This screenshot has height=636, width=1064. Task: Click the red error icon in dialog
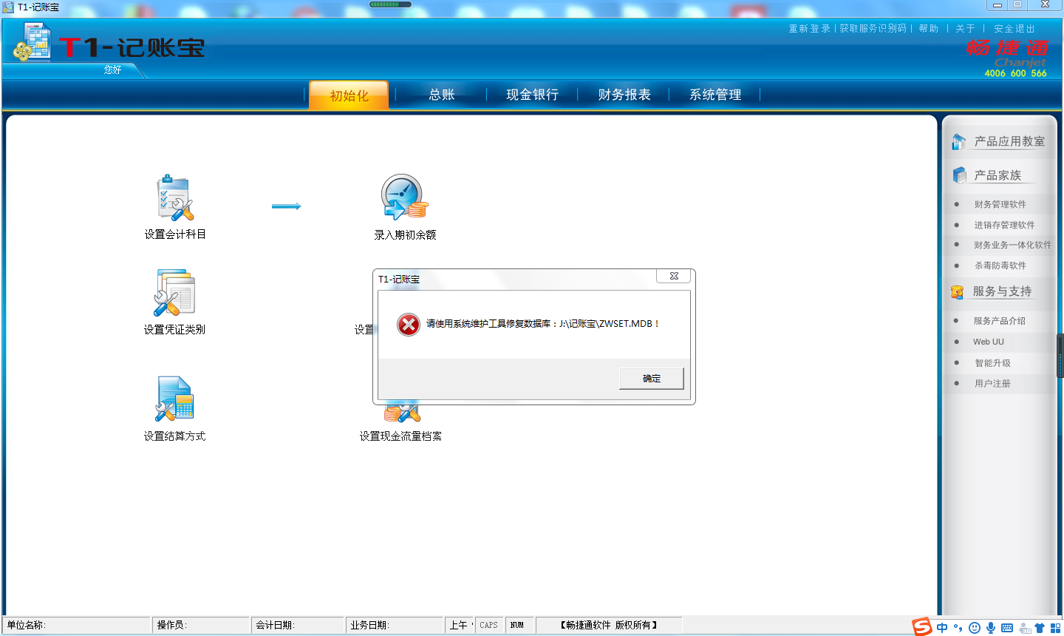coord(409,324)
